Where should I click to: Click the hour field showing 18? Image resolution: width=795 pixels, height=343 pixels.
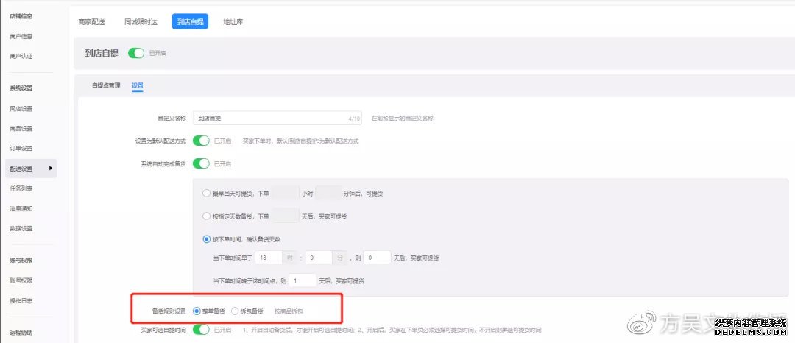point(269,258)
